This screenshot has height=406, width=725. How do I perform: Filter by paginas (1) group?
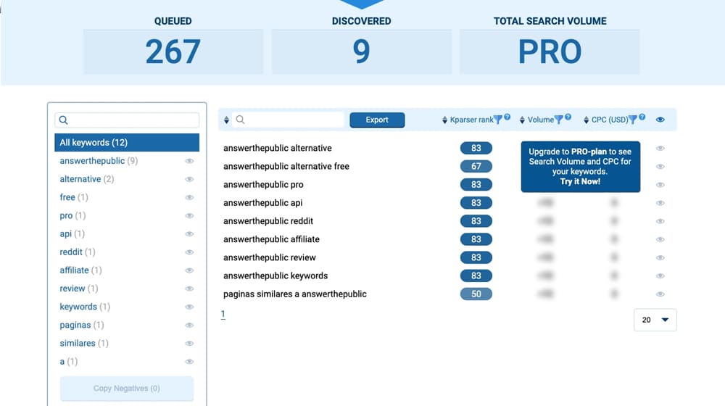click(x=82, y=325)
